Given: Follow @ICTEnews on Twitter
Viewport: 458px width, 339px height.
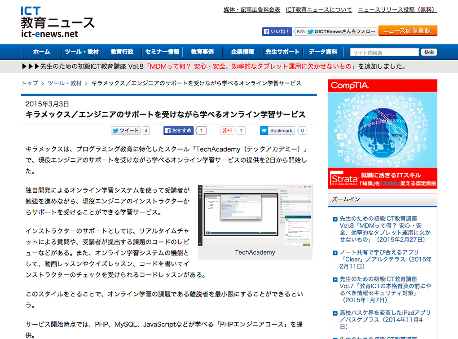Looking at the screenshot, I should [342, 31].
